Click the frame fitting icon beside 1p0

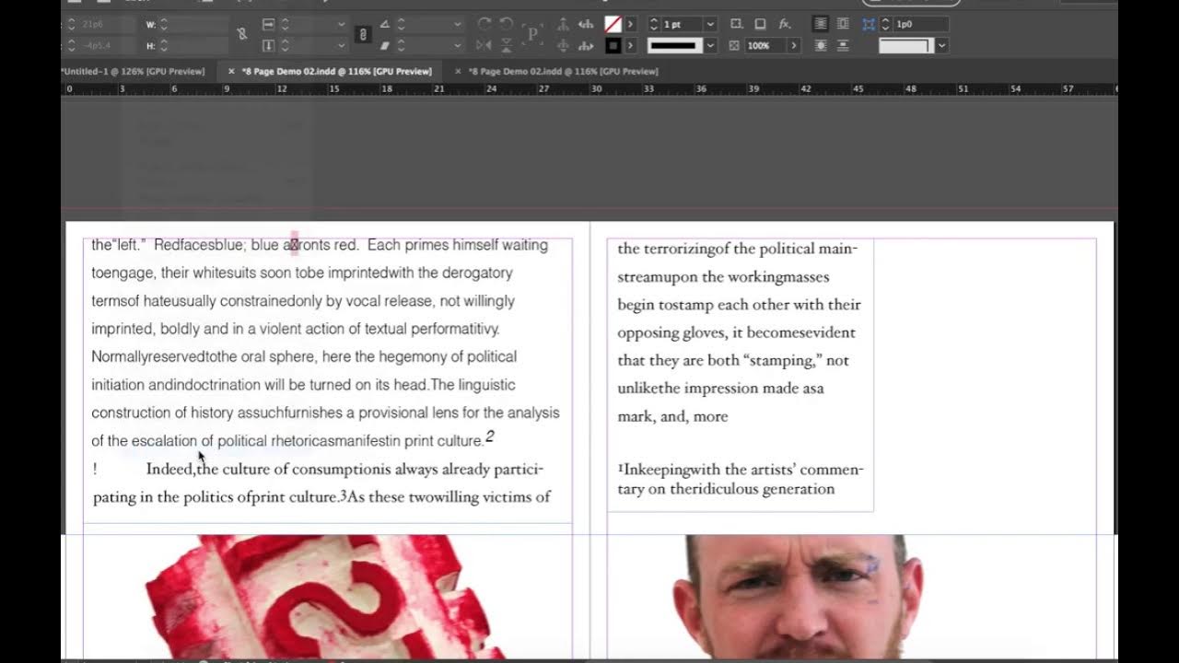coord(869,24)
